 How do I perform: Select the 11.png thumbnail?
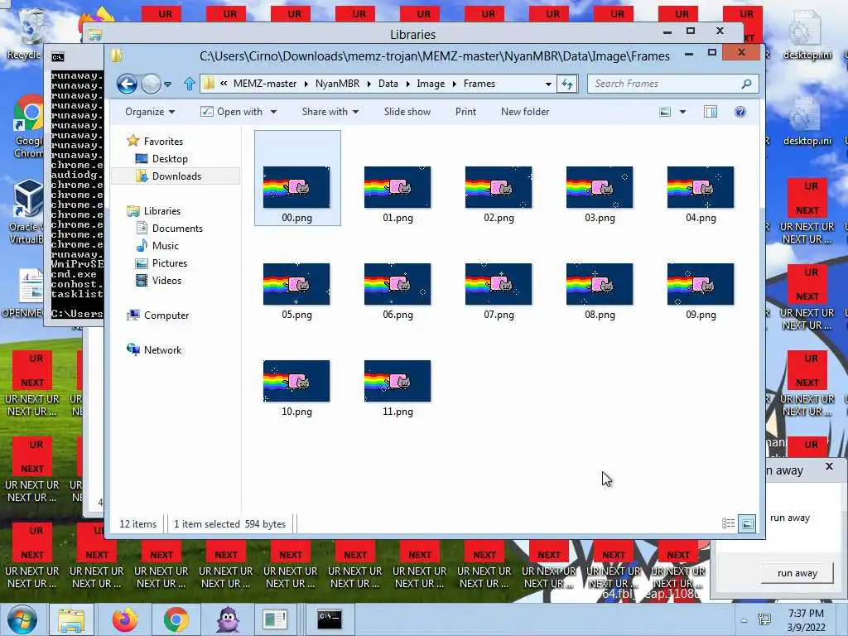point(397,381)
